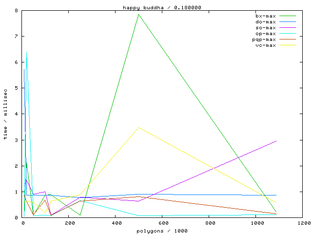Select the vc-max legend entry text
The width and height of the screenshot is (312, 234).
(x=266, y=45)
